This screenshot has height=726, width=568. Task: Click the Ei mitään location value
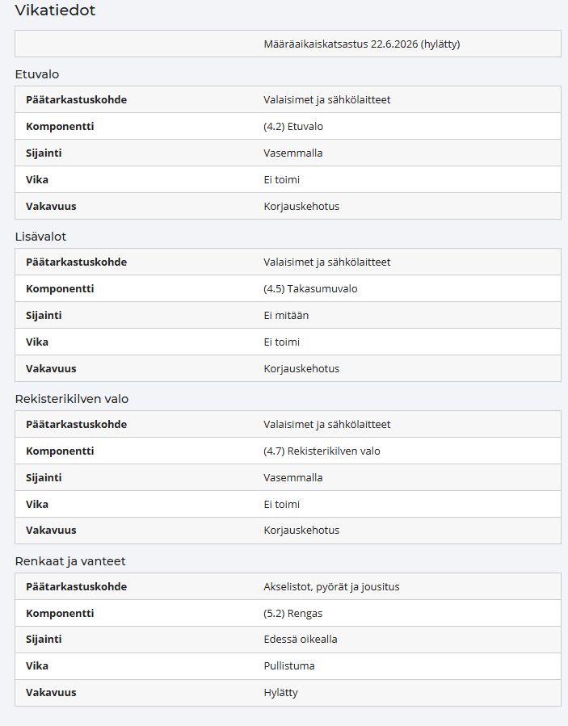[286, 315]
